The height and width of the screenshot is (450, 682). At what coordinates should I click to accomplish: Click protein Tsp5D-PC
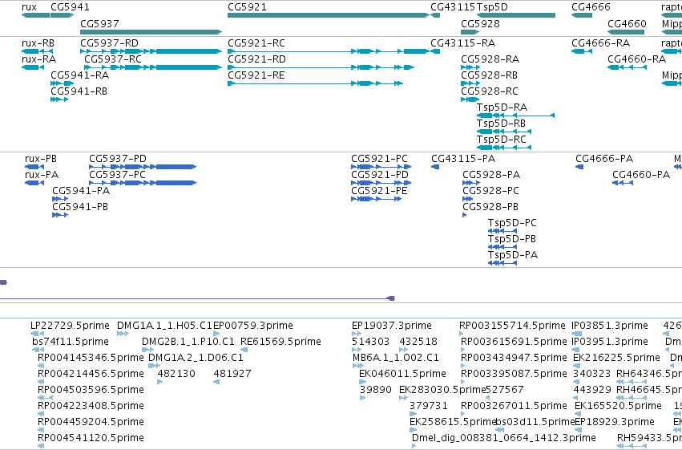512,223
